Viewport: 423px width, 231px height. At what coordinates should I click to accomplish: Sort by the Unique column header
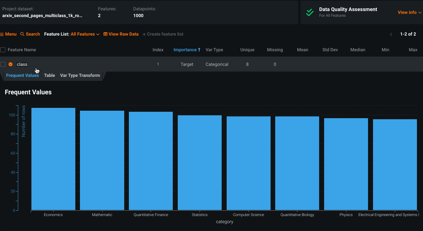[x=247, y=50]
